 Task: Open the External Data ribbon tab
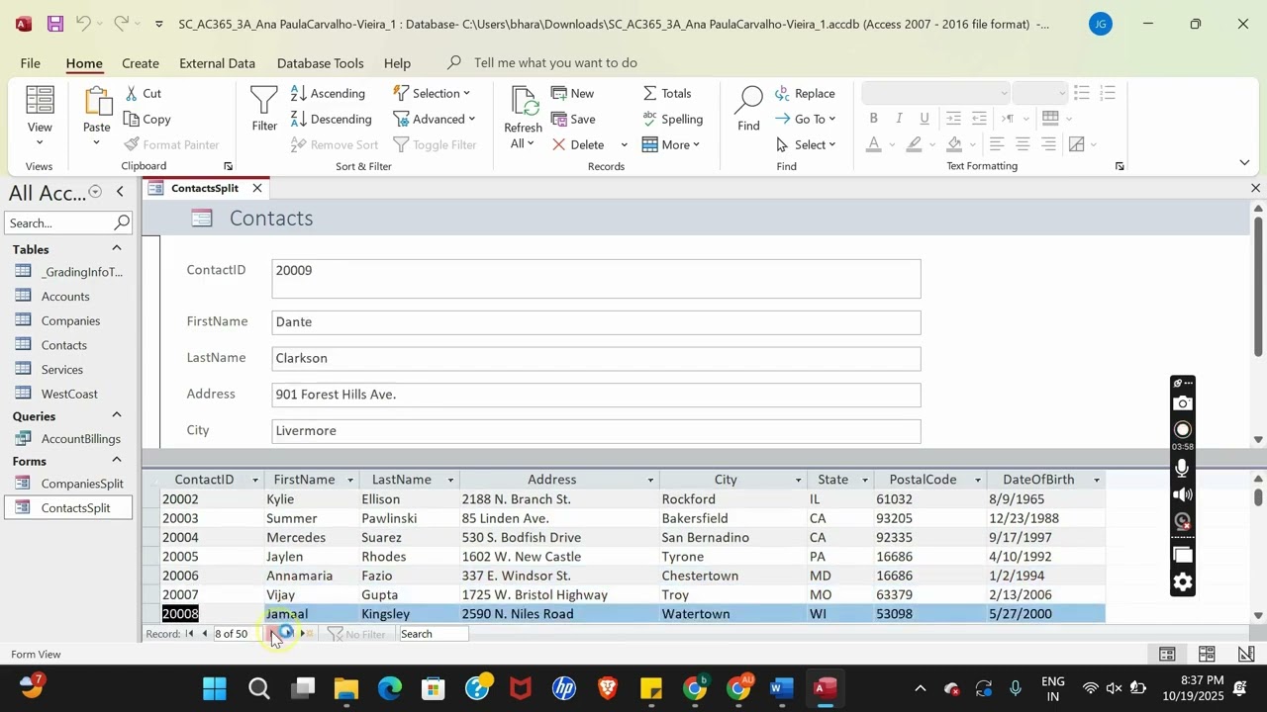[x=217, y=62]
